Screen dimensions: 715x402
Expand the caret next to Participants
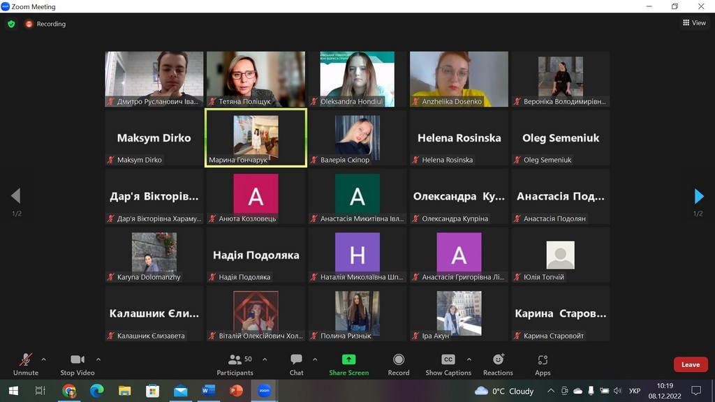264,359
